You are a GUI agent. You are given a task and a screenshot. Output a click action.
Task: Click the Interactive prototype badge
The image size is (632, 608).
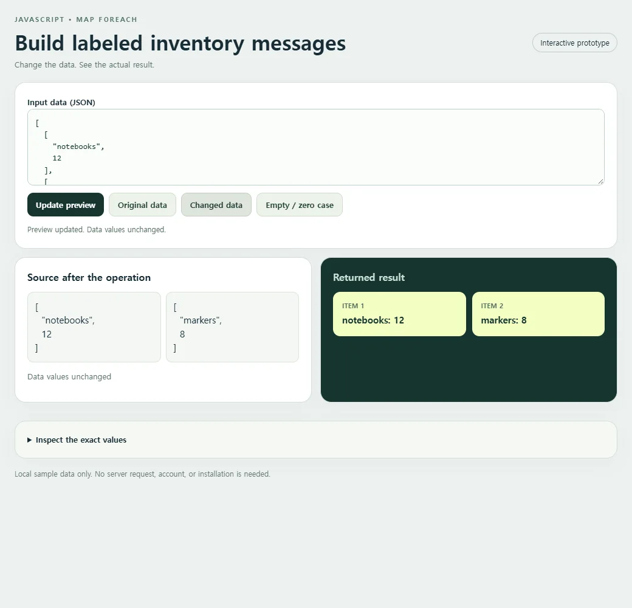pyautogui.click(x=574, y=43)
